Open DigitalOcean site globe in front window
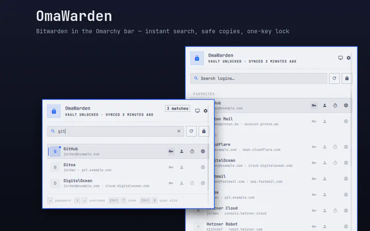Screen dimensions: 370x231 click(202, 183)
